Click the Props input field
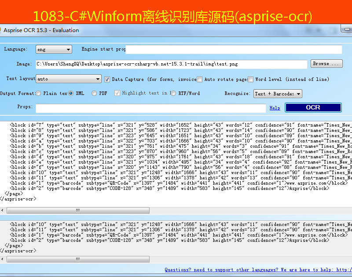The image size is (352, 277). pyautogui.click(x=150, y=108)
